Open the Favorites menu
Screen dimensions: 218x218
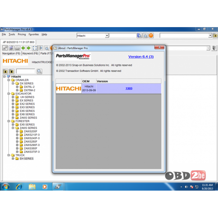pyautogui.click(x=34, y=34)
